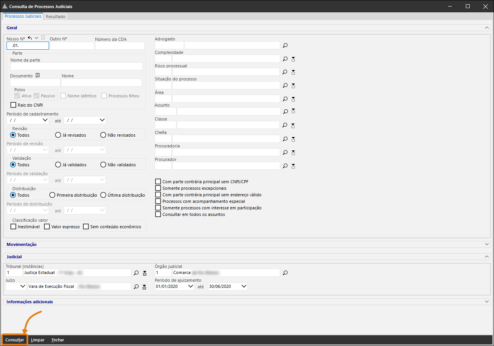
Task: Choose Não validados under Validação
Action: tap(103, 165)
